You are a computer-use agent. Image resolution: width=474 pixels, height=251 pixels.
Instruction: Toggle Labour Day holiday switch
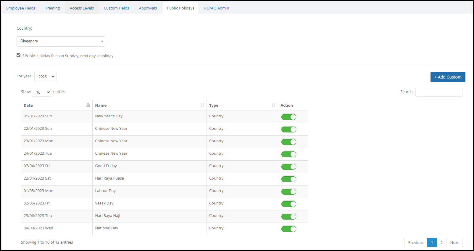289,192
